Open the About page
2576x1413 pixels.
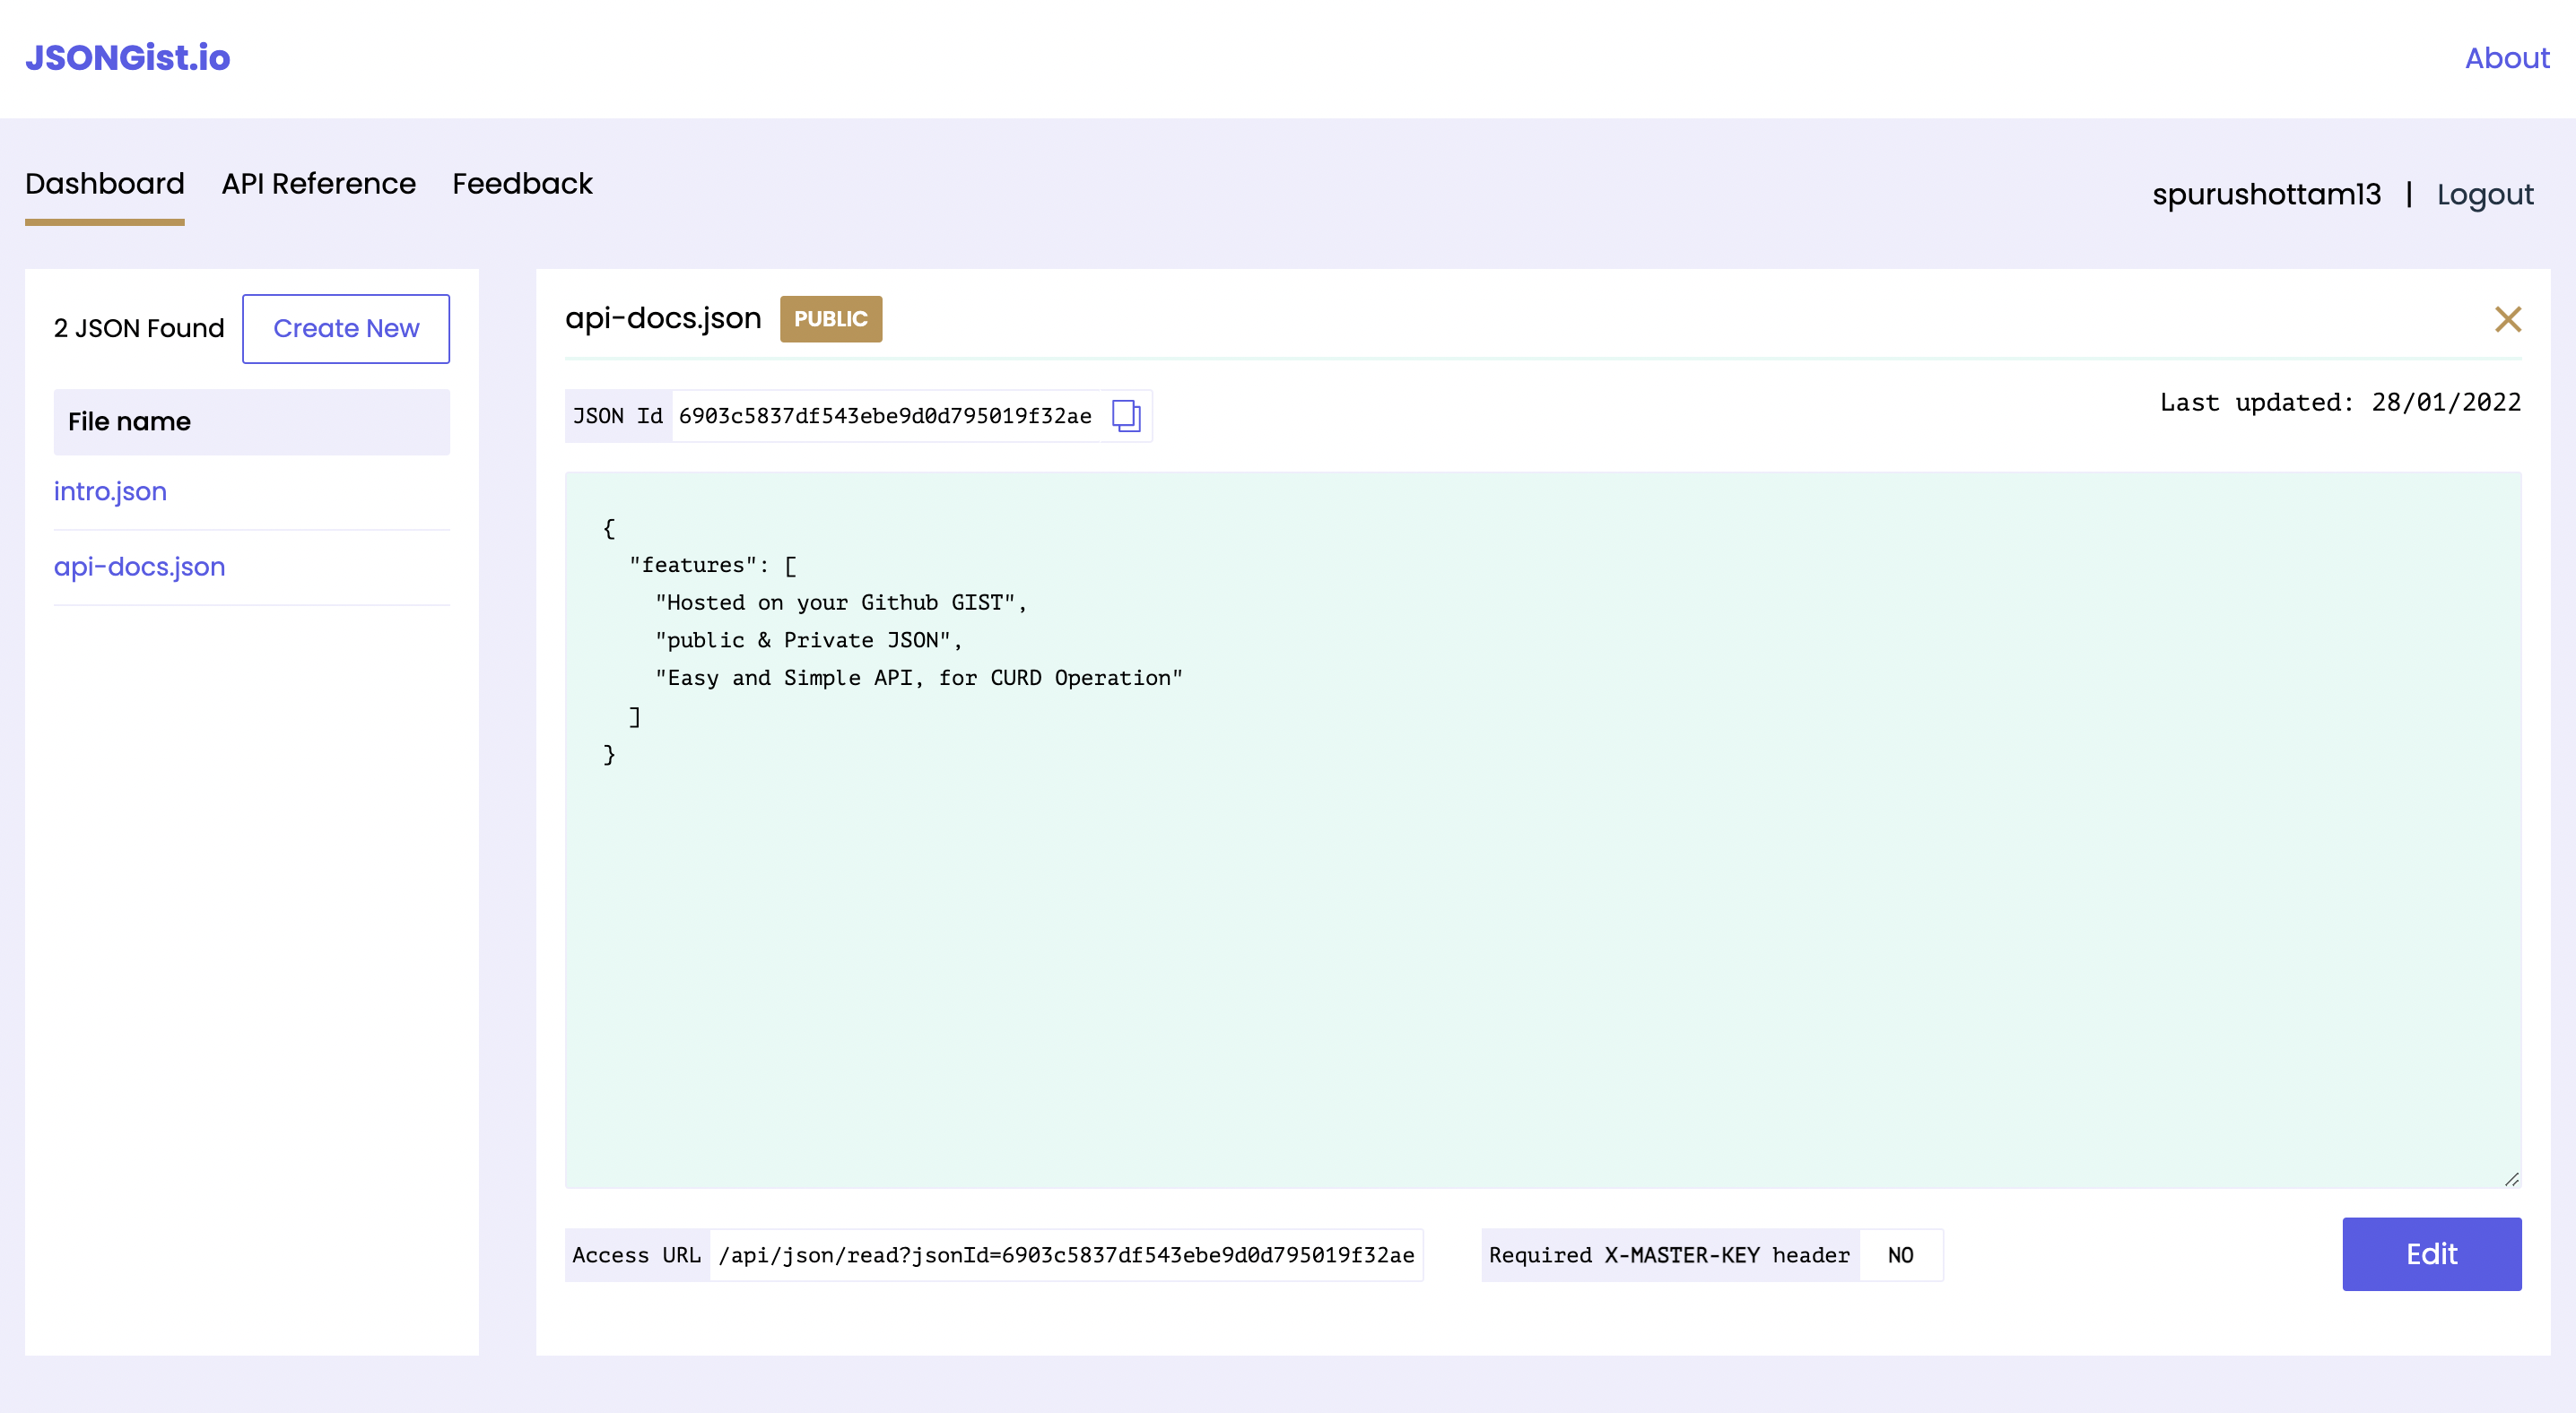pyautogui.click(x=2505, y=58)
